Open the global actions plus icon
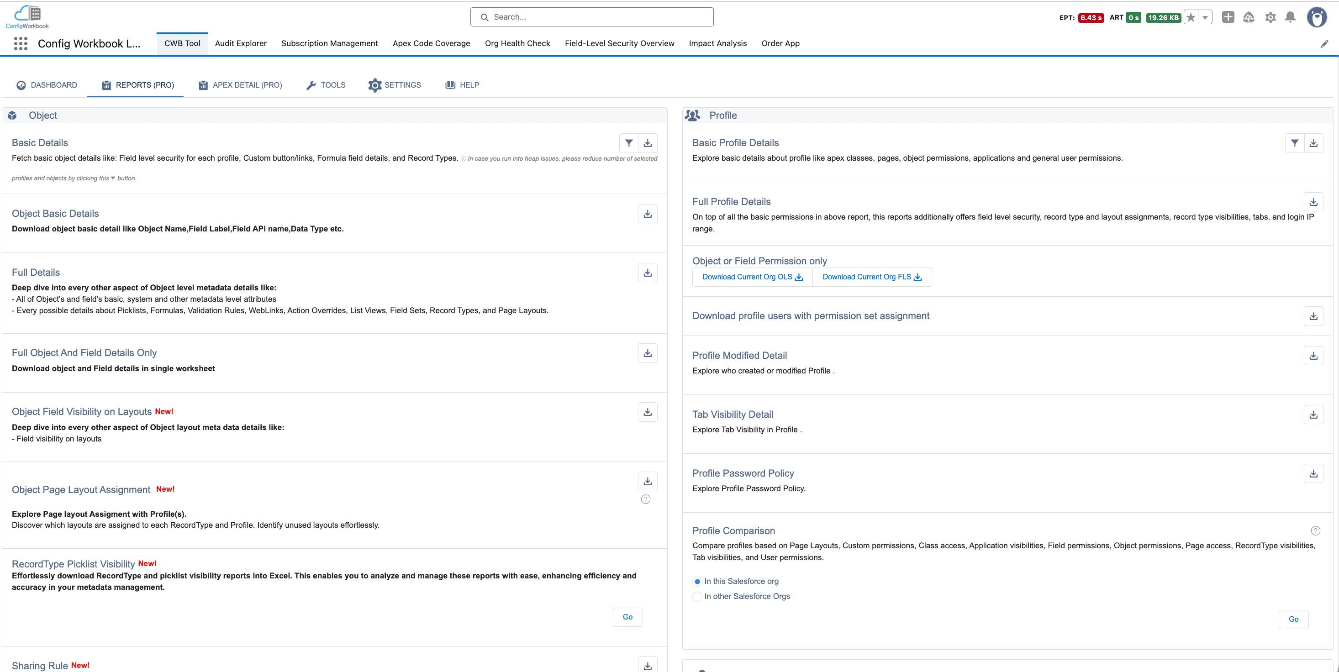This screenshot has height=672, width=1339. pyautogui.click(x=1228, y=17)
